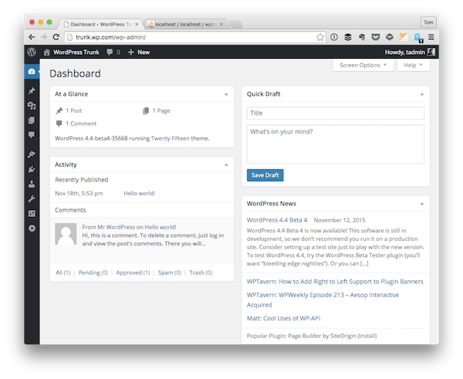Open the Media icon in the sidebar
This screenshot has width=463, height=379.
[x=32, y=106]
